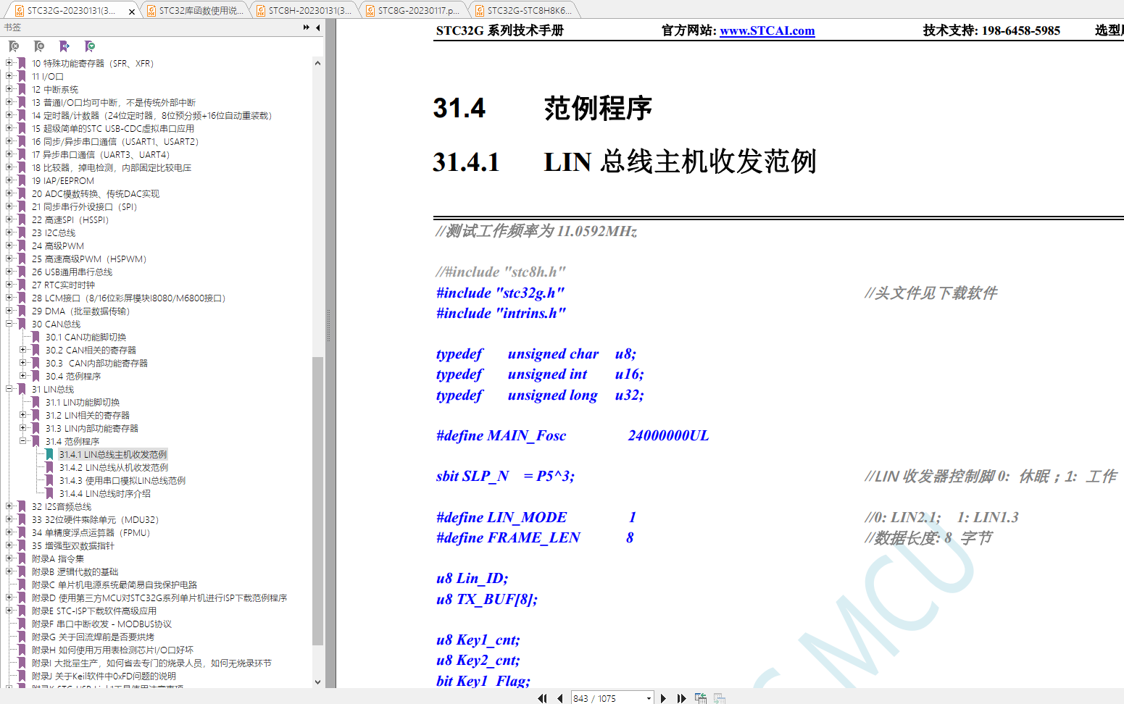
Task: Open bookmark 31.1 LIN功能脚切换
Action: click(x=83, y=402)
